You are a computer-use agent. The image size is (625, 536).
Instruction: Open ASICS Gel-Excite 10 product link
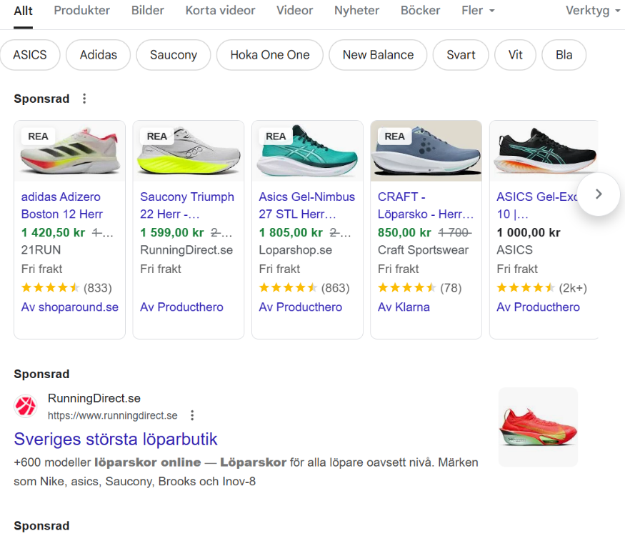[x=536, y=205]
